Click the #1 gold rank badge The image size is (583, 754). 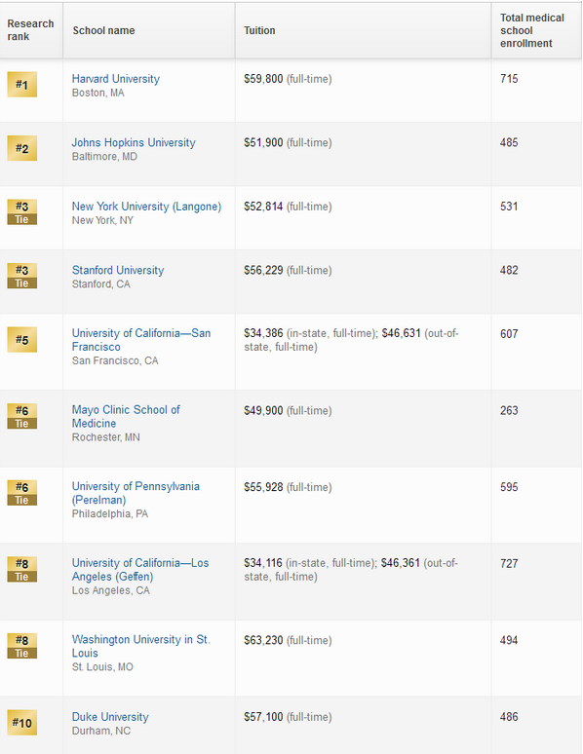pyautogui.click(x=22, y=85)
